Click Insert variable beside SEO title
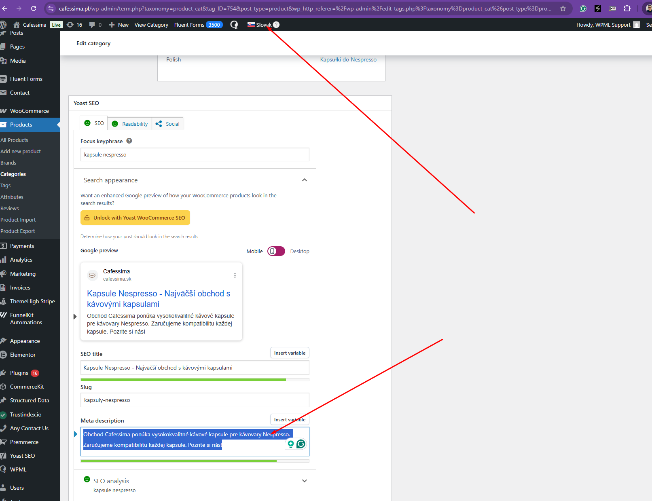Screen dimensions: 652x501 (x=290, y=353)
